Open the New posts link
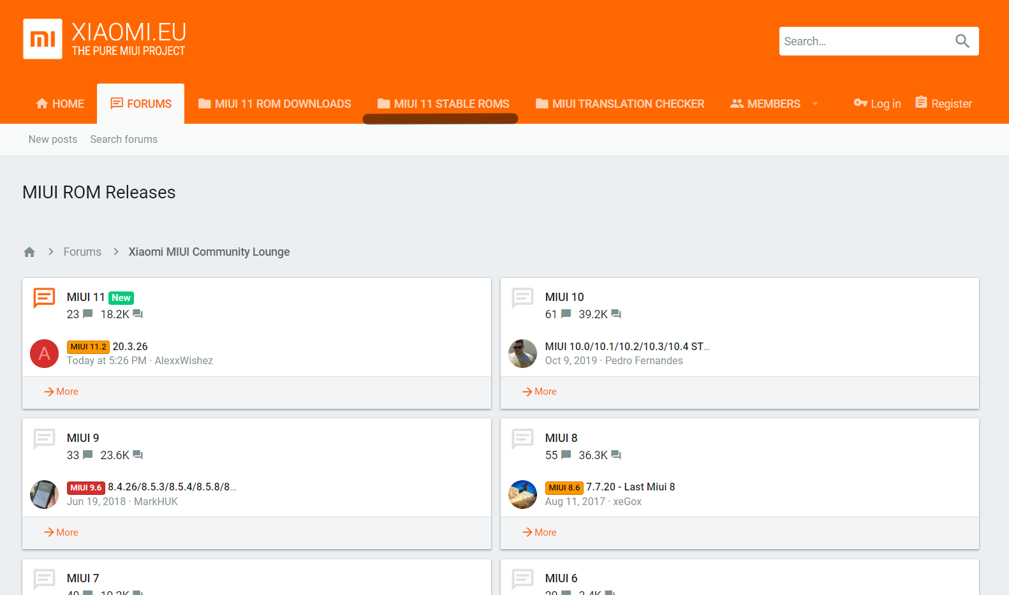Viewport: 1009px width, 595px height. (53, 139)
